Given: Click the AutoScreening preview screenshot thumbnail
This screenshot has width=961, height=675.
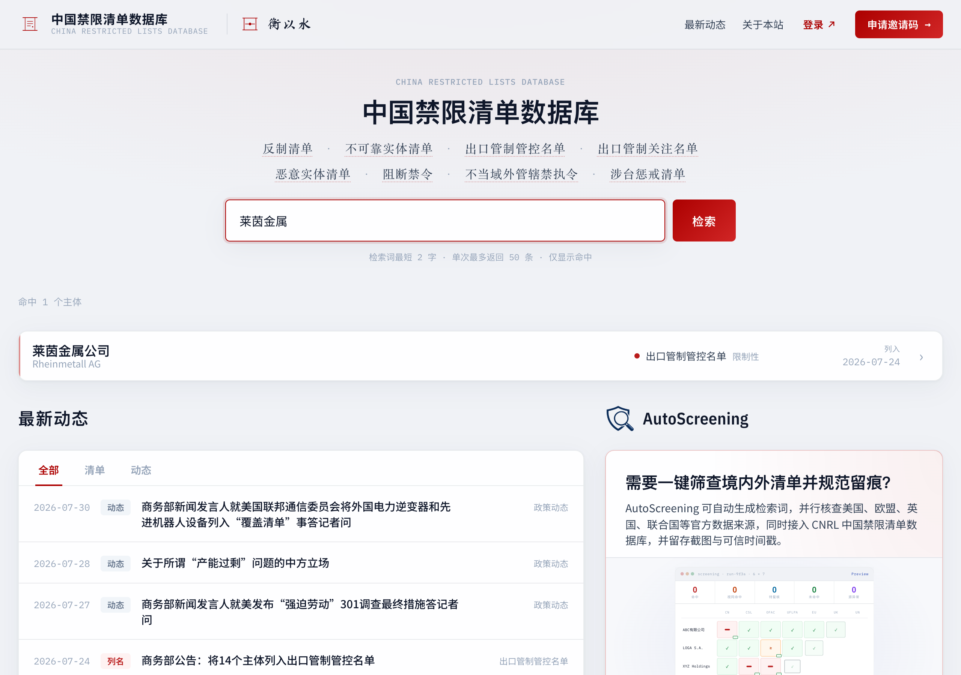Looking at the screenshot, I should (x=774, y=621).
